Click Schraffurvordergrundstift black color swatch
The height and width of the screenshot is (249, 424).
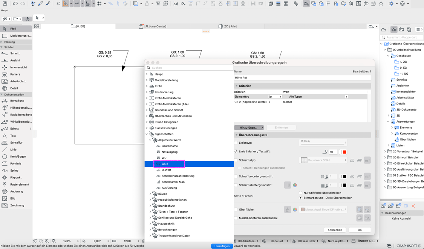point(344,177)
